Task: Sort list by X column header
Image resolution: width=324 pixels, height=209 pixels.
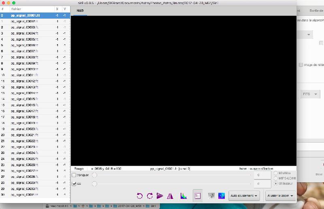Action: (x=57, y=9)
